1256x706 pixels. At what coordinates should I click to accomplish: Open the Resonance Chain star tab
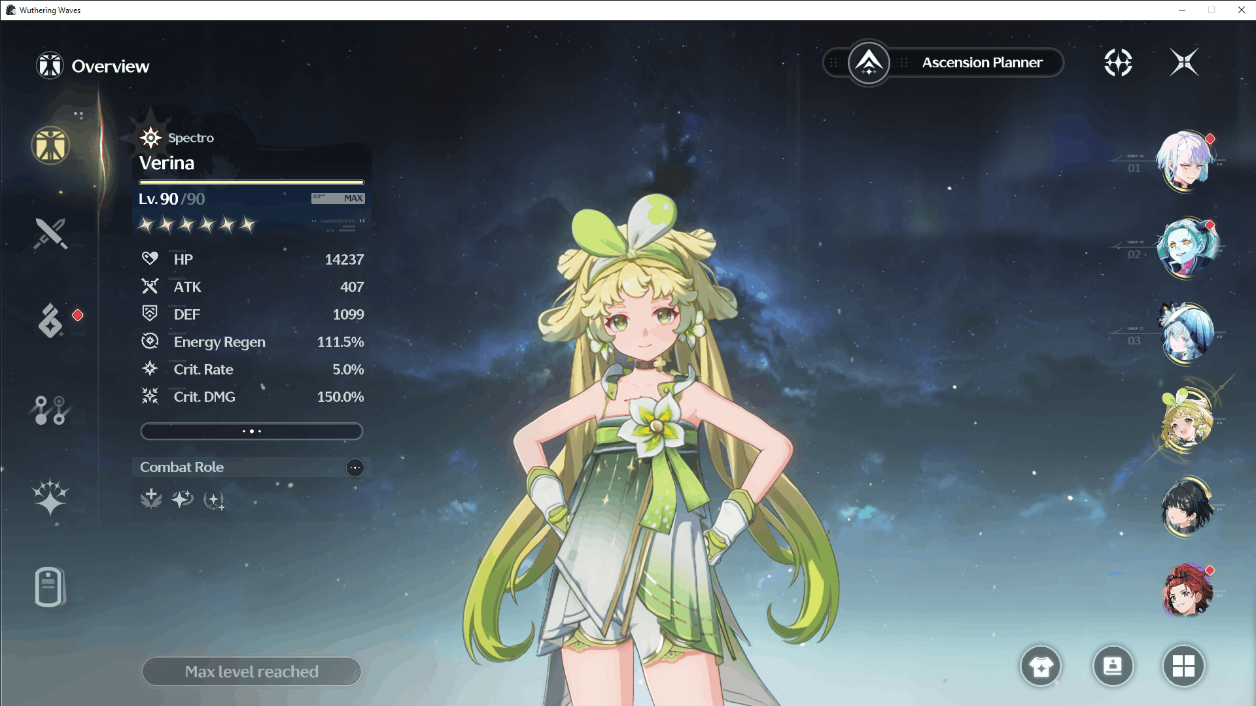pyautogui.click(x=50, y=497)
